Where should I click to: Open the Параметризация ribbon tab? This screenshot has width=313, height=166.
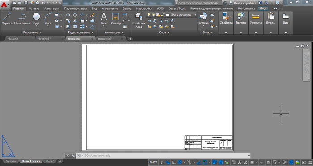click(x=76, y=8)
